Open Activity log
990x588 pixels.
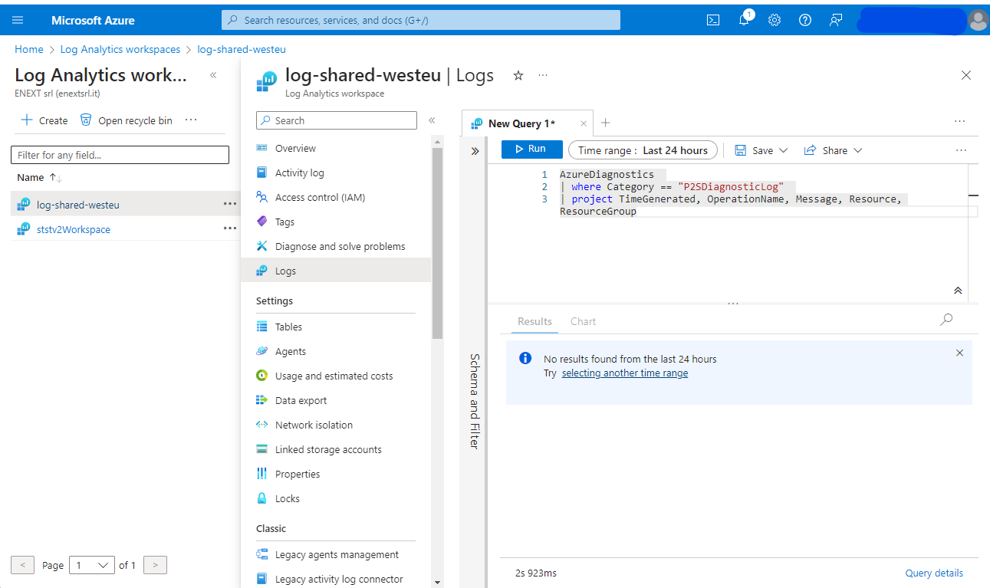pyautogui.click(x=336, y=172)
